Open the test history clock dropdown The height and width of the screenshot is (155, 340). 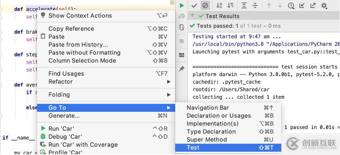pos(291,6)
